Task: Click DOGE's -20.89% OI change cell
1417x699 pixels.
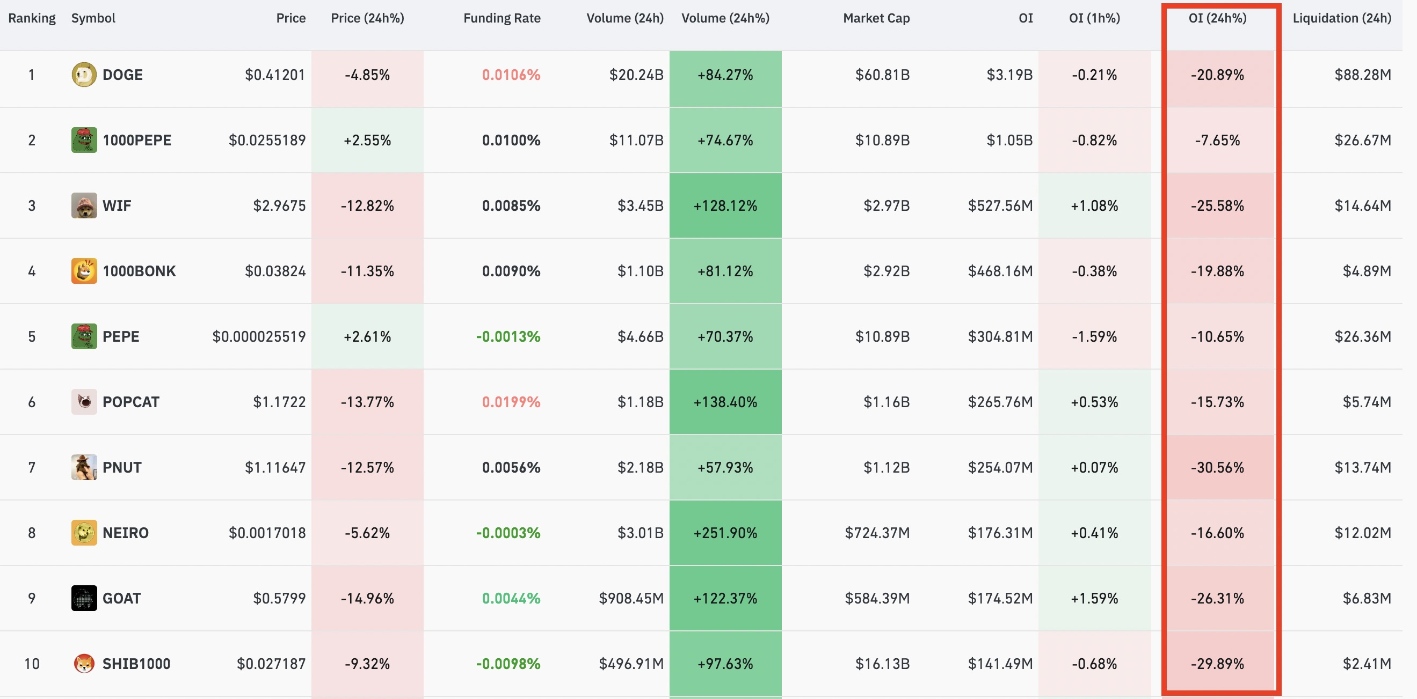Action: (1217, 75)
